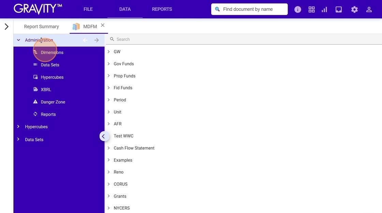Expand the Period dimension
This screenshot has height=213, width=382.
coord(109,100)
